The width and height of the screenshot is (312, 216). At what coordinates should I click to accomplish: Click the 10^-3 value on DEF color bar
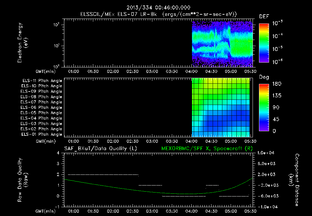(x=277, y=23)
